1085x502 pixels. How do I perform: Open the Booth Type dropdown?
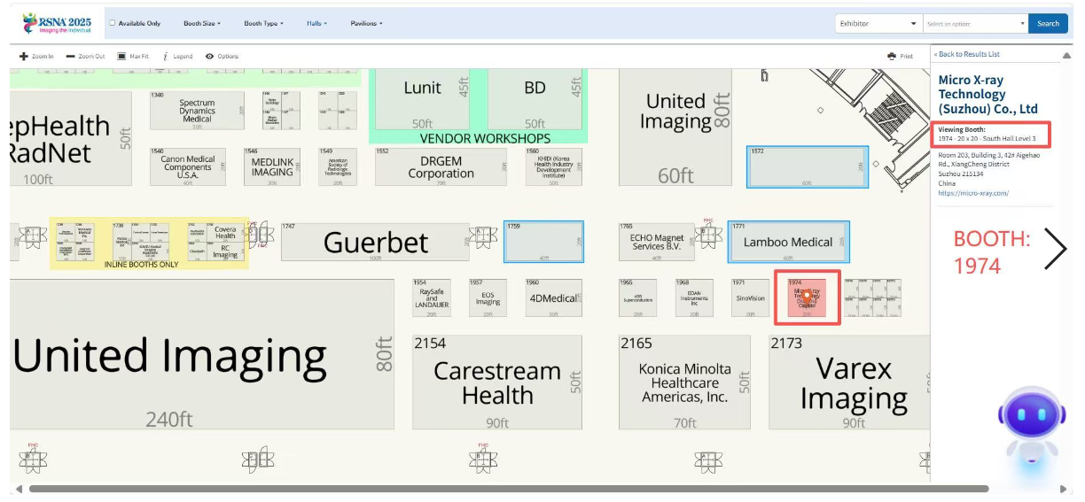coord(263,23)
